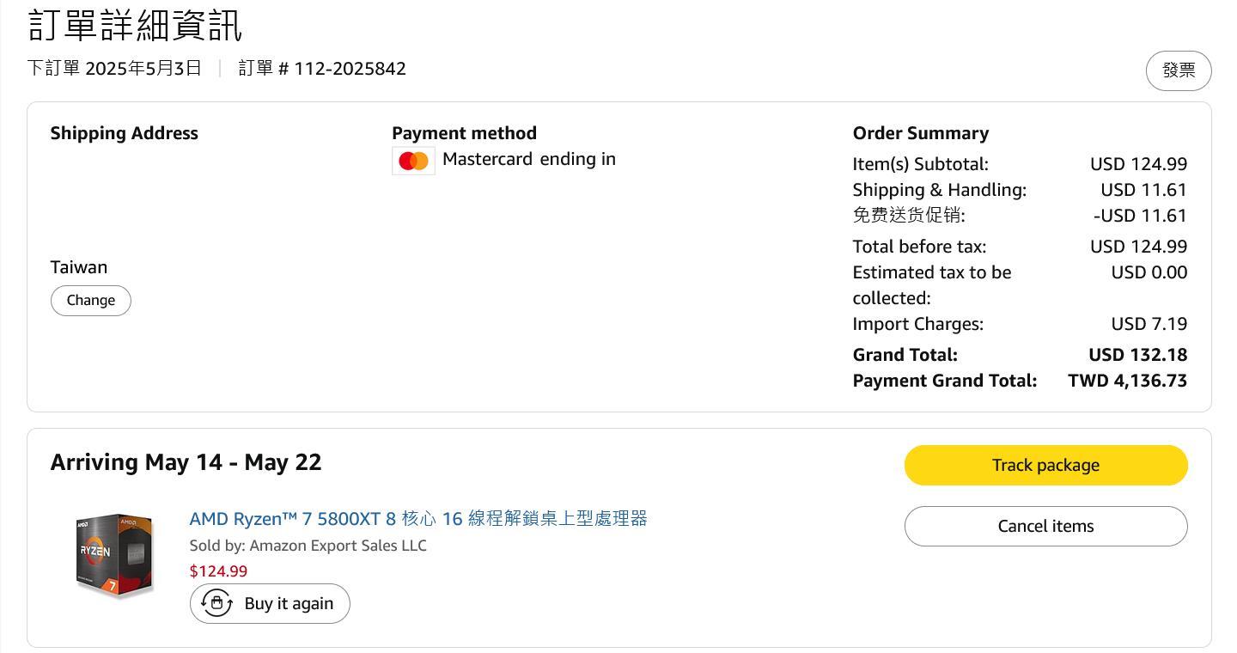Change the shipping address
The height and width of the screenshot is (653, 1237).
point(91,301)
